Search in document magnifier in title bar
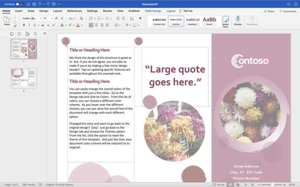 click(289, 4)
